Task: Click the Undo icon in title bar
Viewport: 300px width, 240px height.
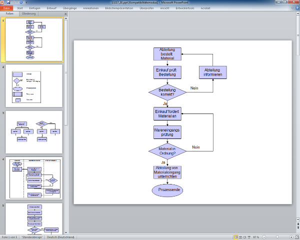Action: pyautogui.click(x=14, y=2)
